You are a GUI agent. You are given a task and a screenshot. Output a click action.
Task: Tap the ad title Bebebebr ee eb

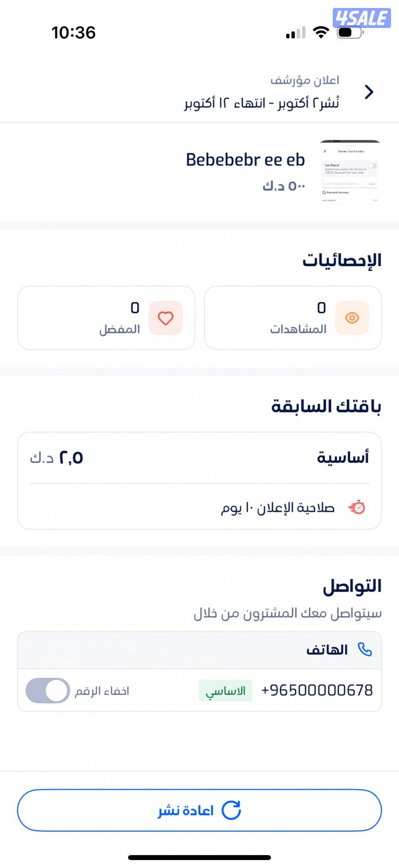pyautogui.click(x=245, y=160)
